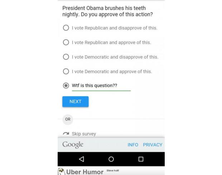
Task: Select 'I vote Republican and disapprove' radio button
Action: pyautogui.click(x=66, y=28)
